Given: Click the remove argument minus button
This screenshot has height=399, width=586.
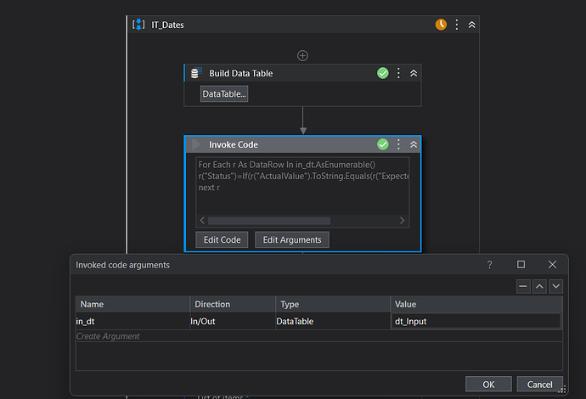Looking at the screenshot, I should point(523,287).
